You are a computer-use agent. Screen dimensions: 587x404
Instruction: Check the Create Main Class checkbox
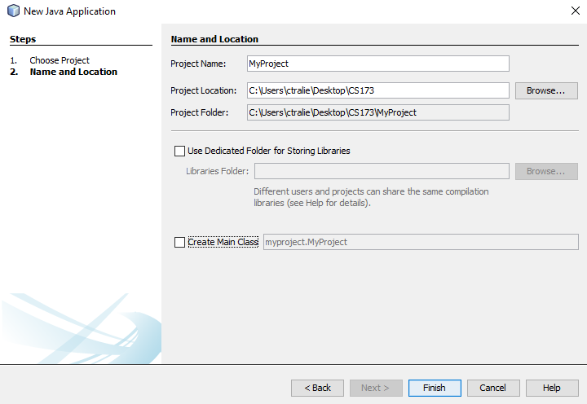pos(179,242)
